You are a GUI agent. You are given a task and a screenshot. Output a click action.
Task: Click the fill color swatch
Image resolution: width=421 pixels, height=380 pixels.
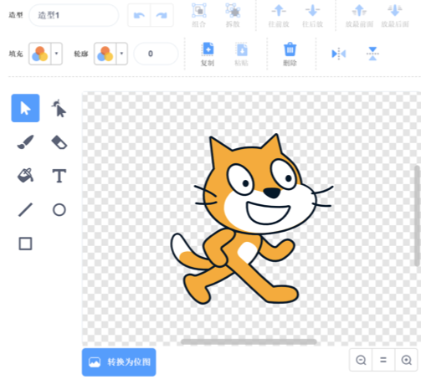point(40,54)
